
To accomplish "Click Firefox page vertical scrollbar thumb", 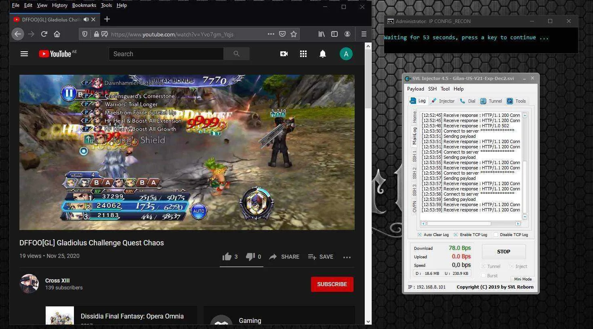I will [x=368, y=79].
